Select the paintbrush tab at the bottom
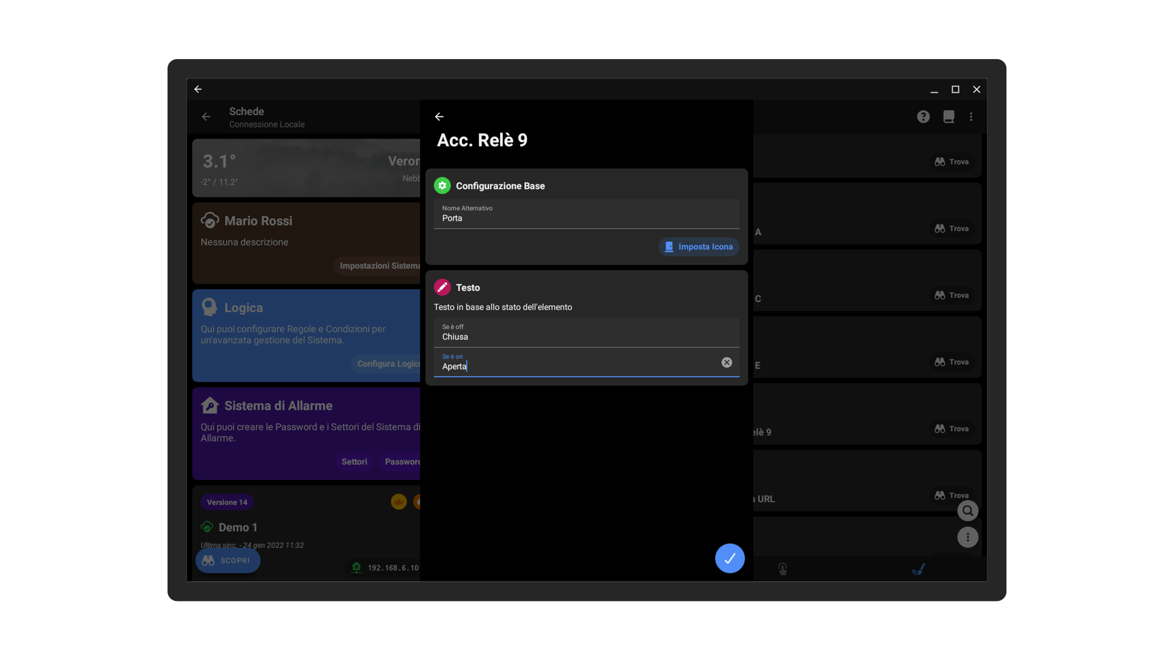This screenshot has height=660, width=1174. 918,568
